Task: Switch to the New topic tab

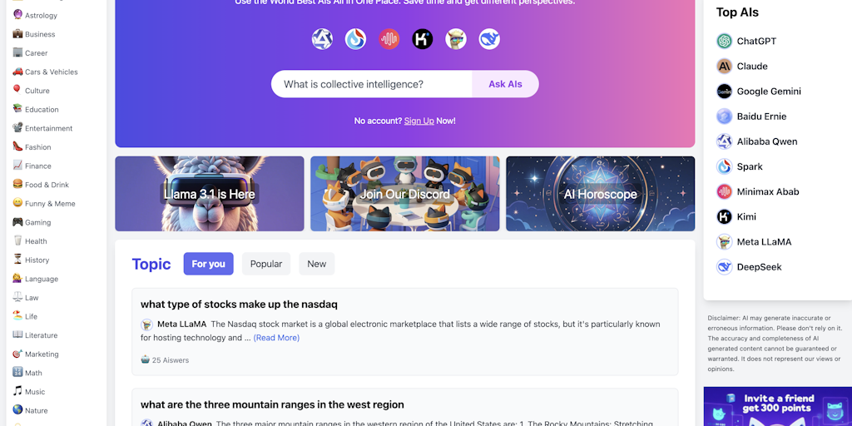Action: coord(317,264)
